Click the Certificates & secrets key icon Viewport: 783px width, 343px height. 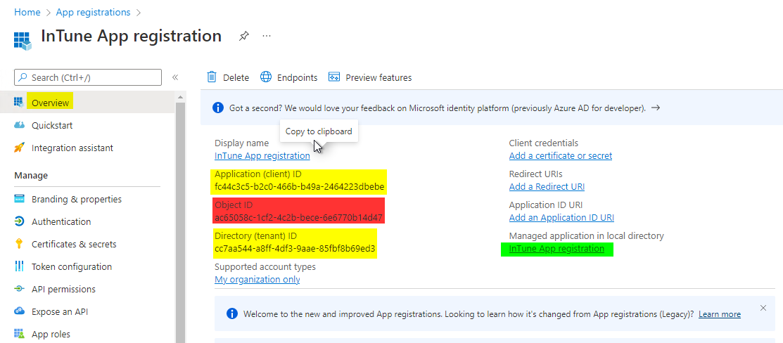[x=19, y=244]
